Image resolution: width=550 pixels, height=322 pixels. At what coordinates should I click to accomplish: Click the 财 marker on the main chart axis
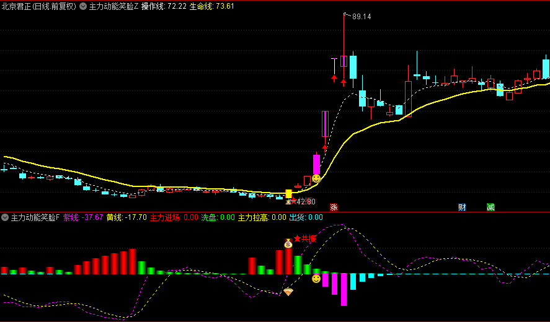point(463,207)
